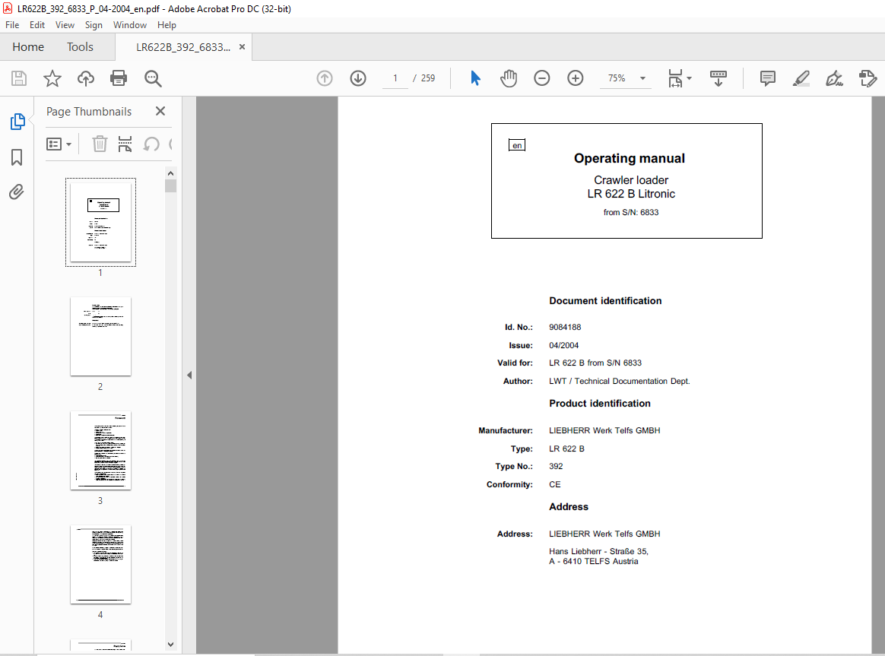Screen dimensions: 885x656
Task: Add a sticky note comment
Action: pos(768,78)
